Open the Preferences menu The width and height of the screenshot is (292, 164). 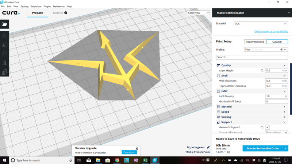pos(59,6)
